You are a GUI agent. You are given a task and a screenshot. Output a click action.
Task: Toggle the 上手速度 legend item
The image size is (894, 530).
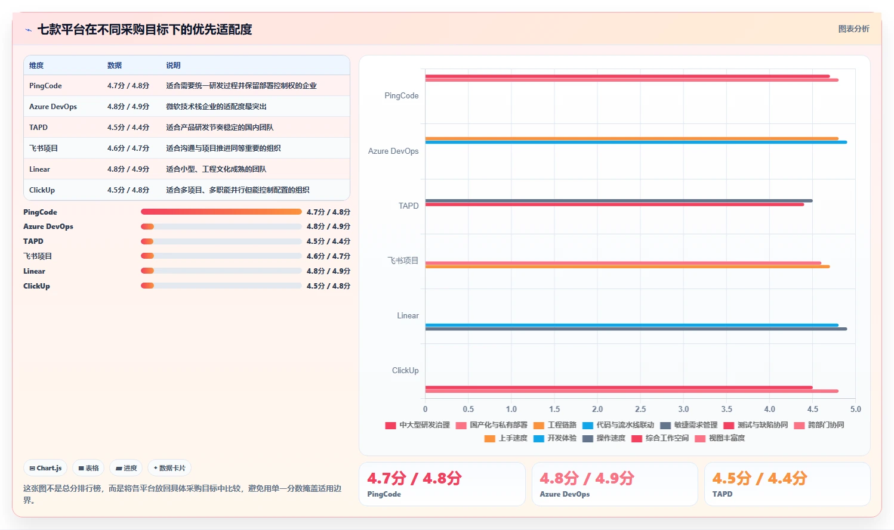[x=505, y=438]
